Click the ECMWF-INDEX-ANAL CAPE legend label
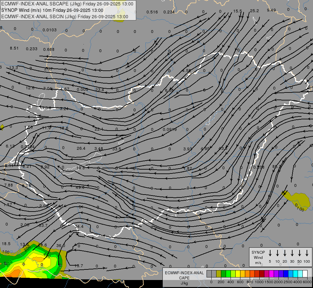The image size is (313, 288). 184,276
